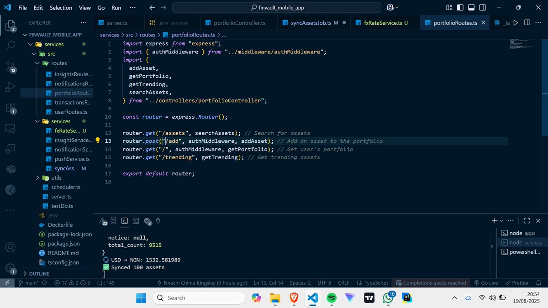The width and height of the screenshot is (548, 308).
Task: Go forward with the navigation arrow
Action: pyautogui.click(x=163, y=8)
